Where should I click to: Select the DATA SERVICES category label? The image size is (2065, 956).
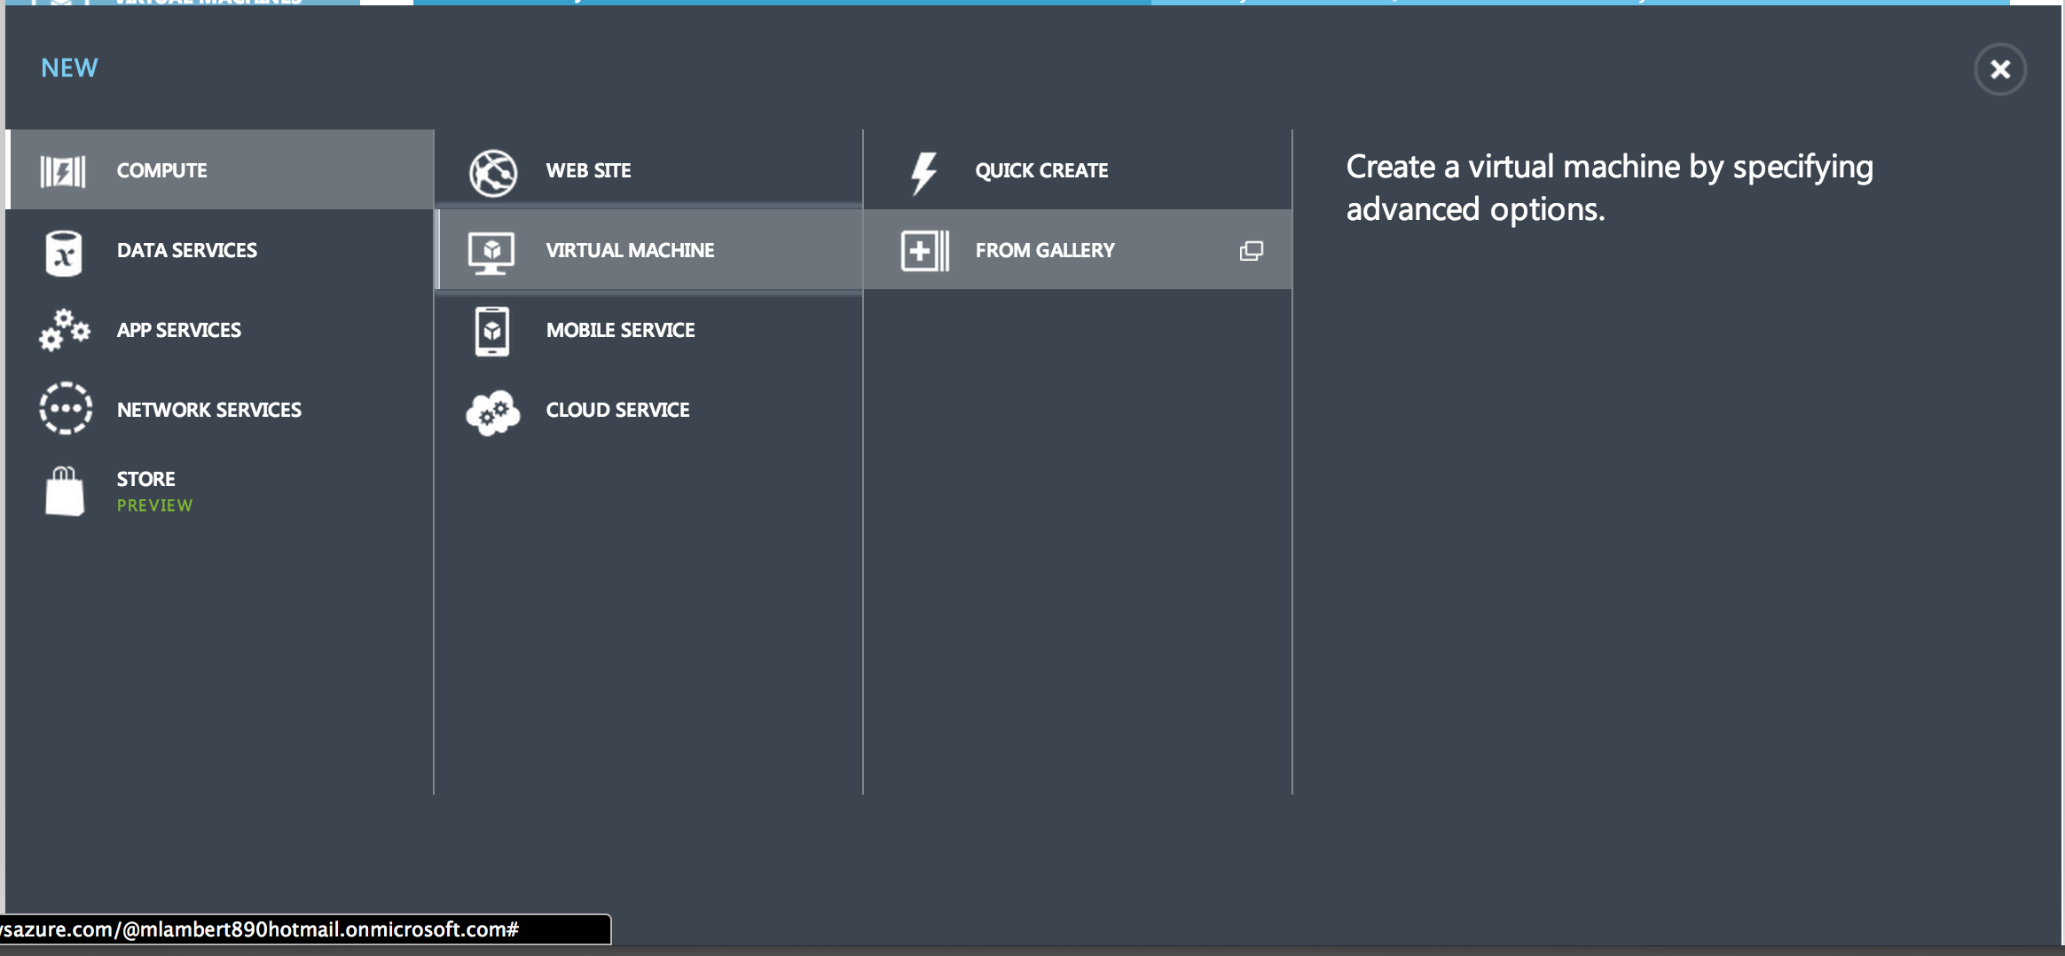[186, 250]
